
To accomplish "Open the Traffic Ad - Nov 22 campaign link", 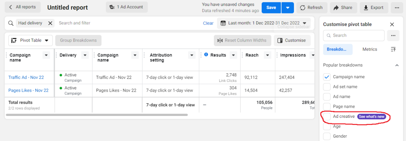I will pyautogui.click(x=26, y=77).
